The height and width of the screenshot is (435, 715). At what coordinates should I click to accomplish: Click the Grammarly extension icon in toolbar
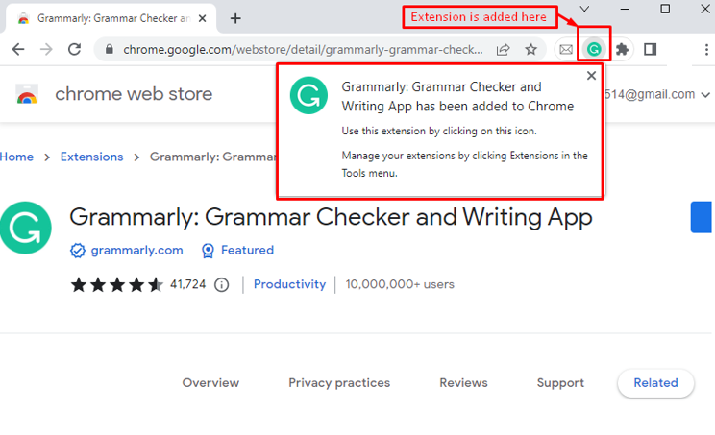(x=594, y=49)
